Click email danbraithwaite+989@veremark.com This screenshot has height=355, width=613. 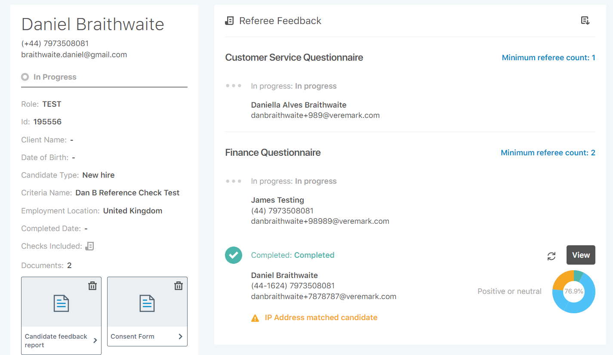315,115
